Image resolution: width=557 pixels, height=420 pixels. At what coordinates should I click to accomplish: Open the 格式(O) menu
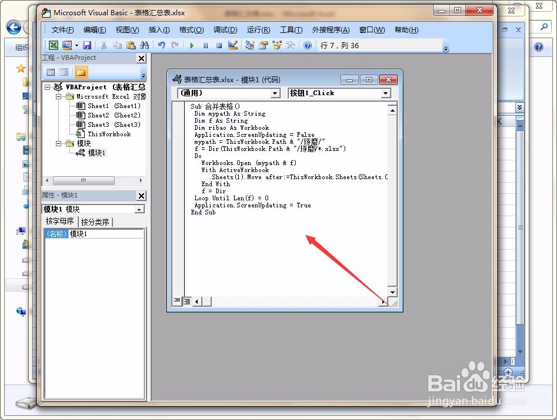[191, 30]
